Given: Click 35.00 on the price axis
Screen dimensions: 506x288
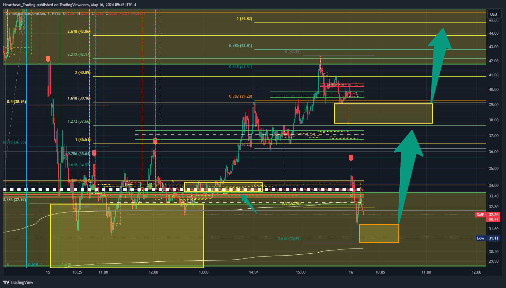Looking at the screenshot, I should (x=493, y=169).
